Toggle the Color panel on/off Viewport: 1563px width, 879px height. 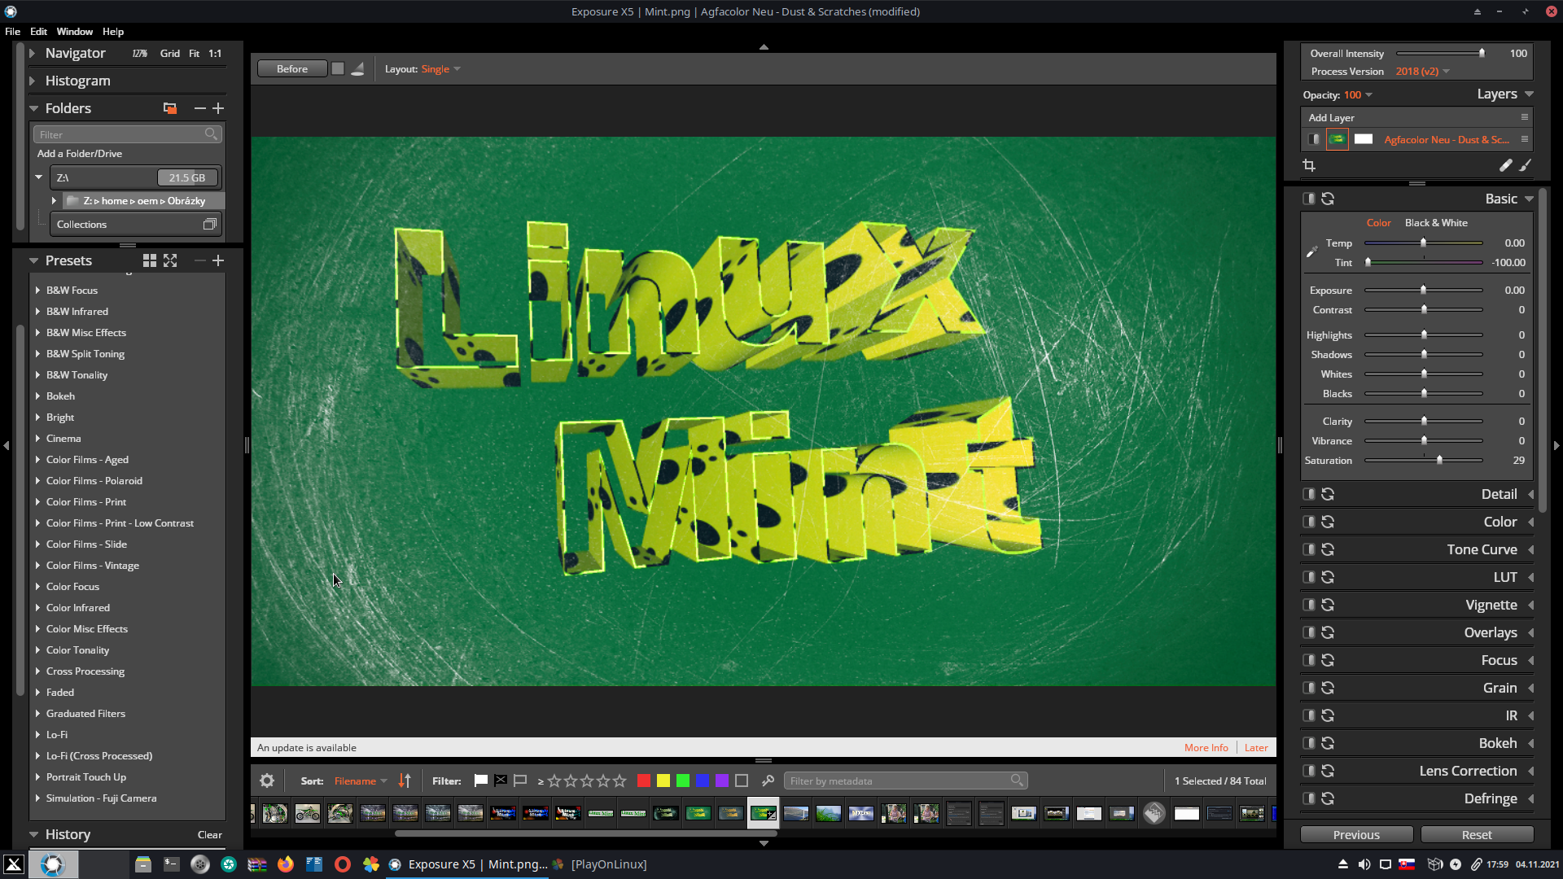coord(1308,522)
